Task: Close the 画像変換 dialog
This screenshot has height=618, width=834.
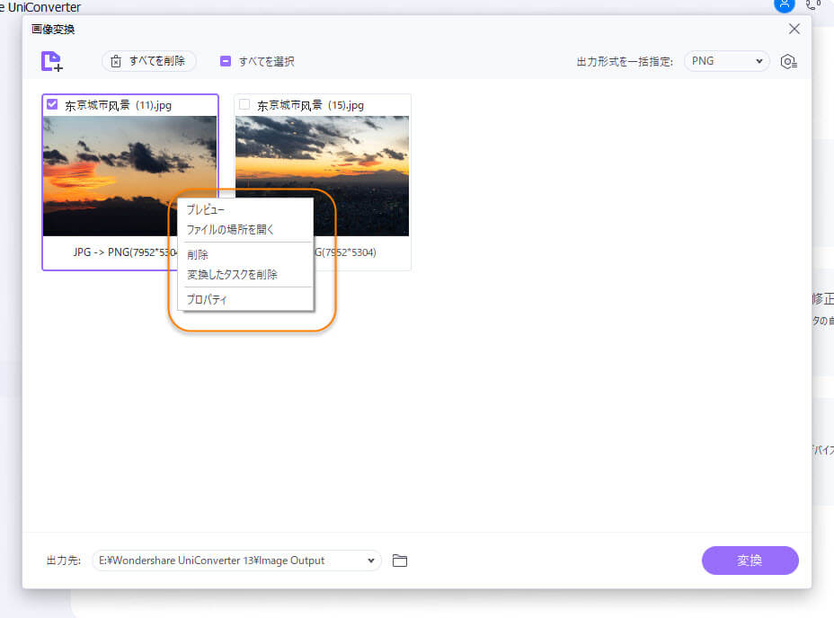Action: (794, 29)
